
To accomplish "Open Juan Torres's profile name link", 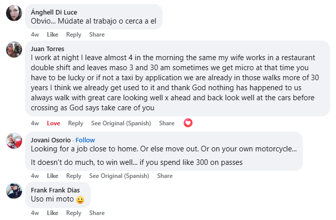I will click(47, 49).
